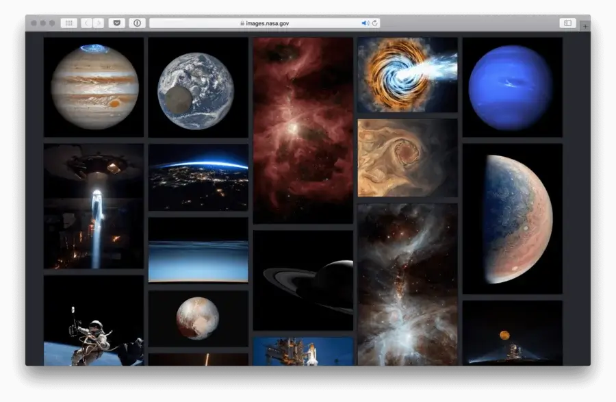Open the red nebula image
The image size is (616, 402).
(303, 130)
